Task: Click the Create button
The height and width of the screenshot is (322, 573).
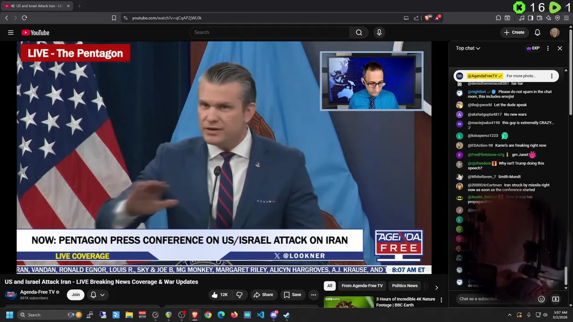Action: tap(514, 32)
